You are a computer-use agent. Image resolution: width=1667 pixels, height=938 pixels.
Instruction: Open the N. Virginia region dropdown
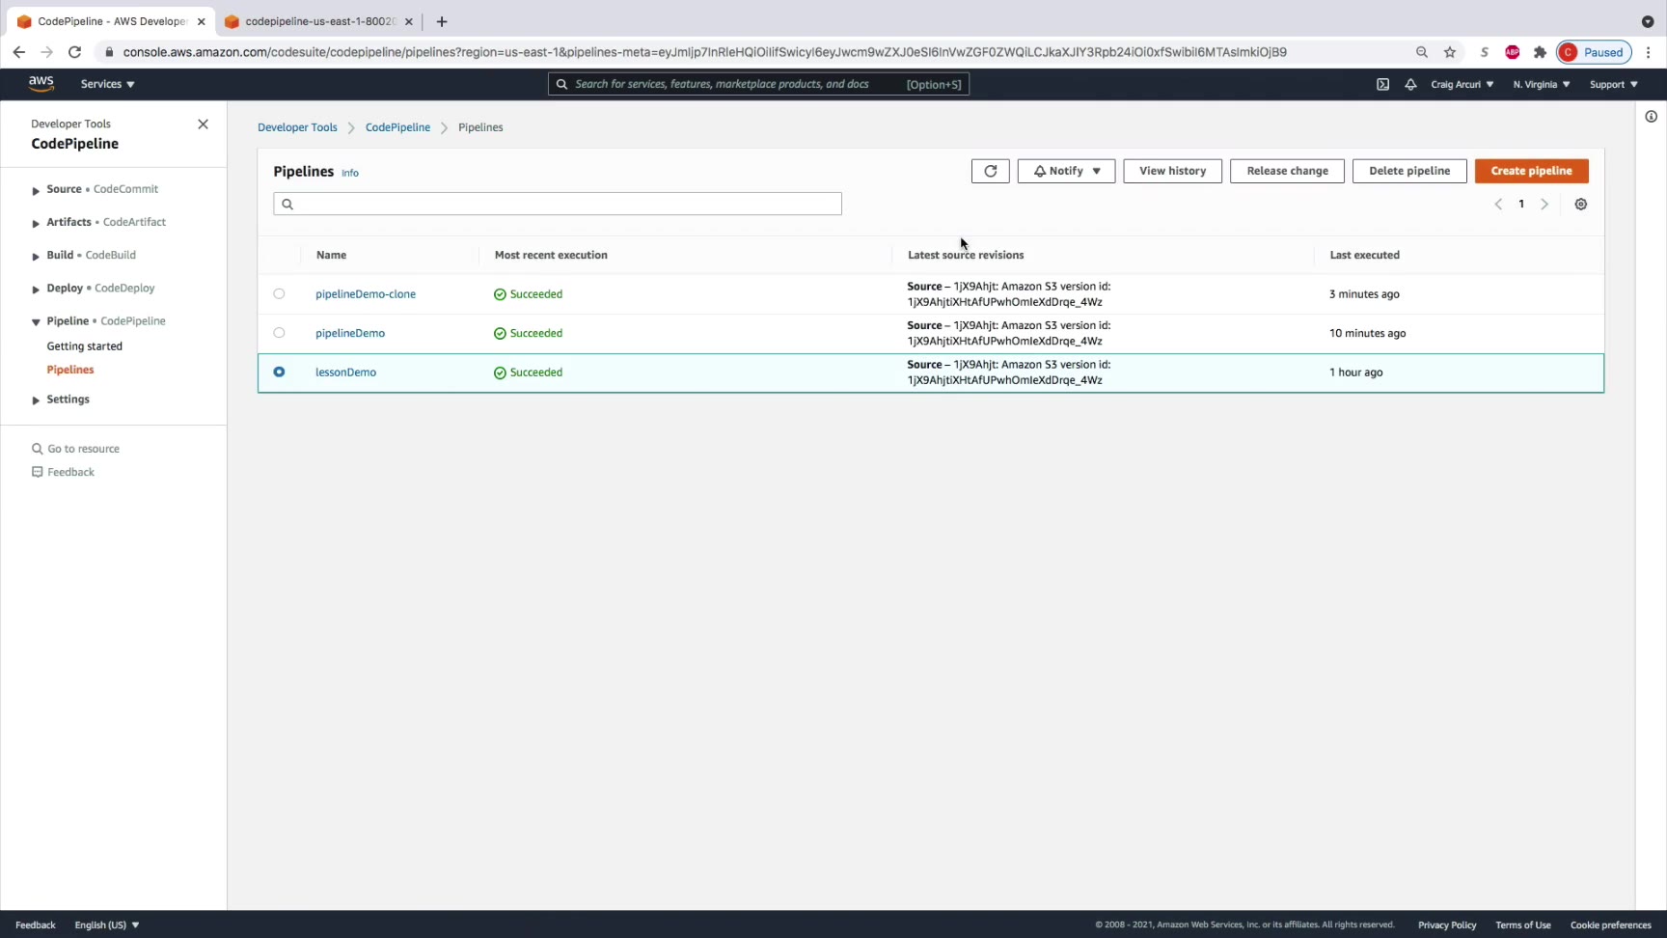(1541, 84)
